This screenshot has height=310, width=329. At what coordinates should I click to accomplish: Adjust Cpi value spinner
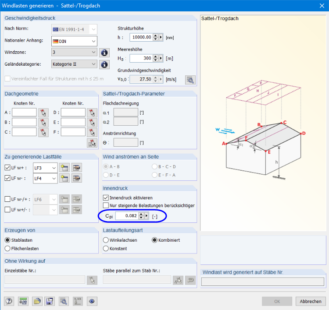pyautogui.click(x=141, y=216)
